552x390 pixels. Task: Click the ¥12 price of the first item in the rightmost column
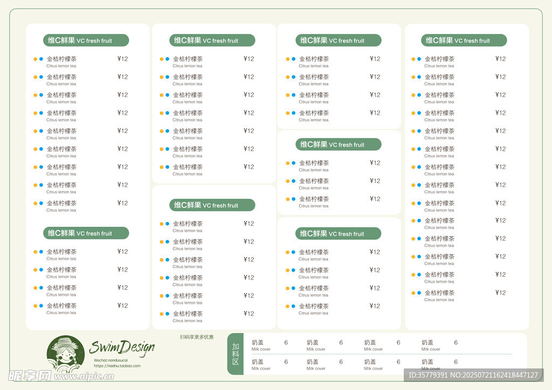click(500, 59)
